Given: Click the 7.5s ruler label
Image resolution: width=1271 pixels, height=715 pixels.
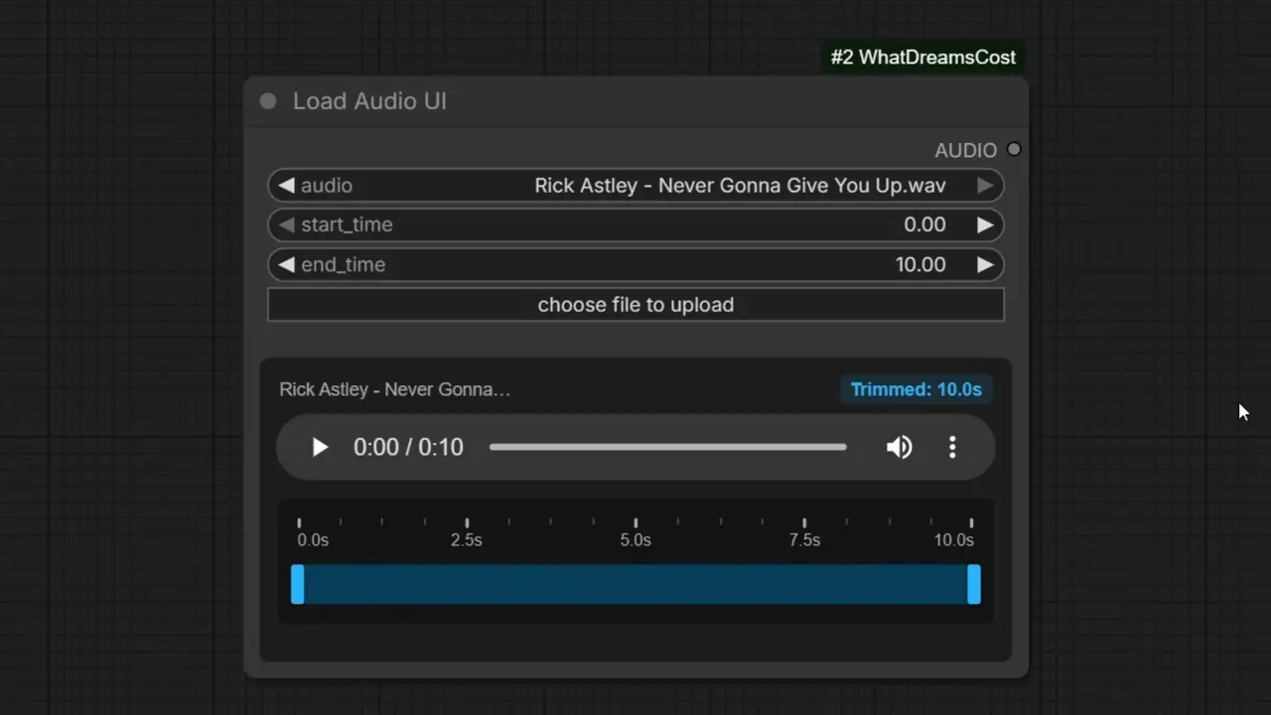Looking at the screenshot, I should pyautogui.click(x=804, y=540).
